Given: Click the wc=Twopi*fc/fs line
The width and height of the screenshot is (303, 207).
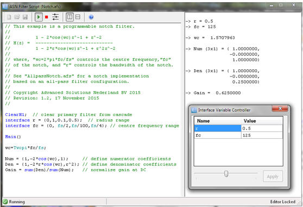Looking at the screenshot, I should pyautogui.click(x=26, y=148).
